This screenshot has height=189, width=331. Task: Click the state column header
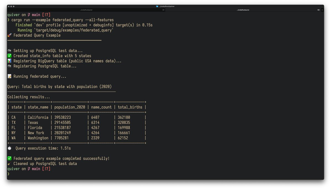click(17, 107)
